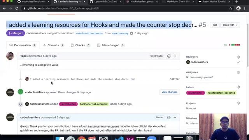This screenshot has width=249, height=140.
Task: Copy the vapx:learning branch name icon
Action: (132, 33)
